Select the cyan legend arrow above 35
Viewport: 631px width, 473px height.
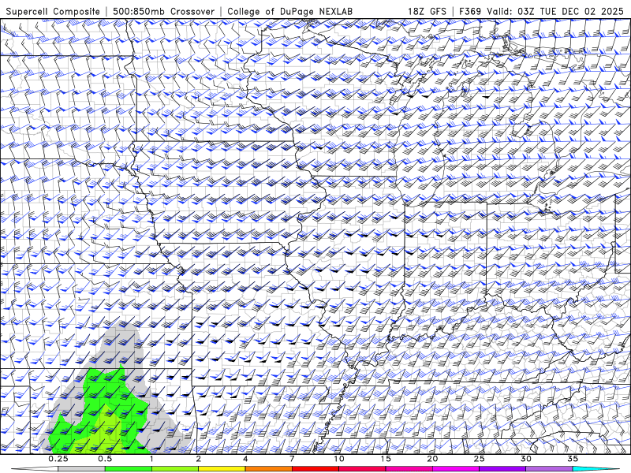[x=596, y=469]
